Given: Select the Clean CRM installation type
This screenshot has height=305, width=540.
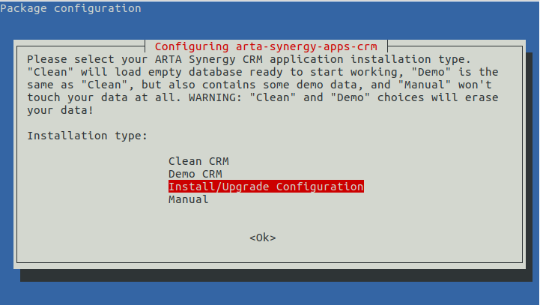Looking at the screenshot, I should [198, 161].
